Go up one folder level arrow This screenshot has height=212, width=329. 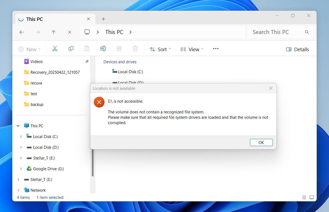[54, 32]
